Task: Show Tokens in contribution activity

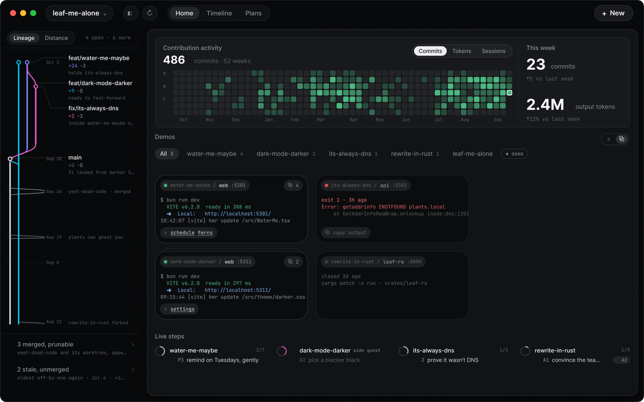Action: click(462, 51)
